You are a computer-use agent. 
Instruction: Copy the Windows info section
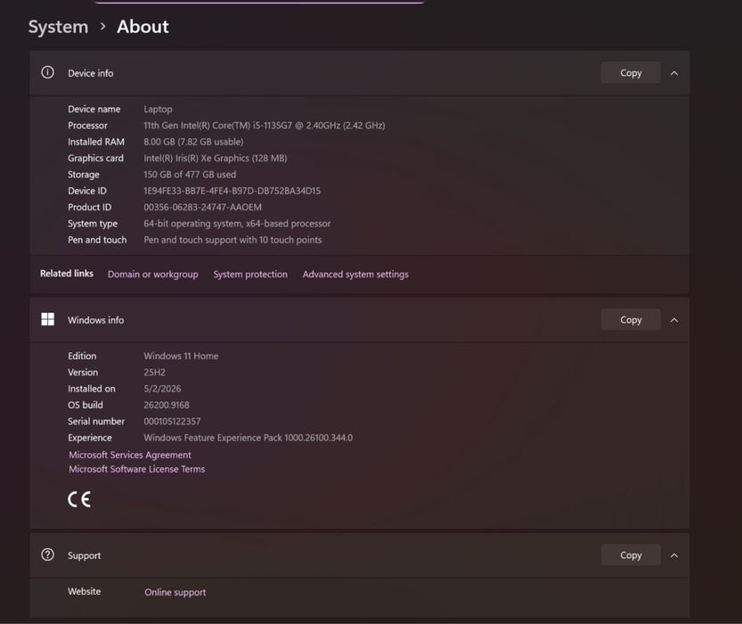[x=631, y=319]
